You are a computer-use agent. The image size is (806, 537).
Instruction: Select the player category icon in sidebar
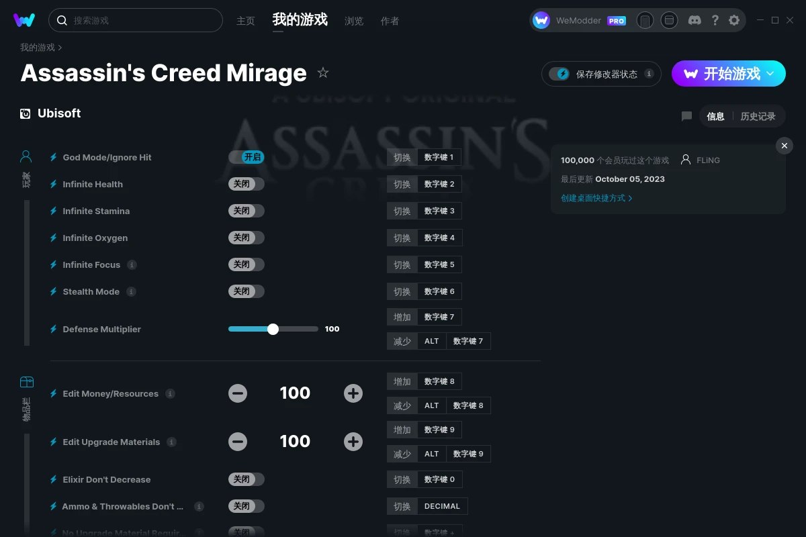click(x=26, y=156)
